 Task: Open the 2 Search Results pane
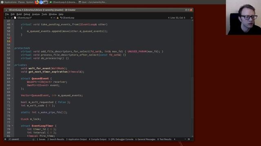(55, 139)
